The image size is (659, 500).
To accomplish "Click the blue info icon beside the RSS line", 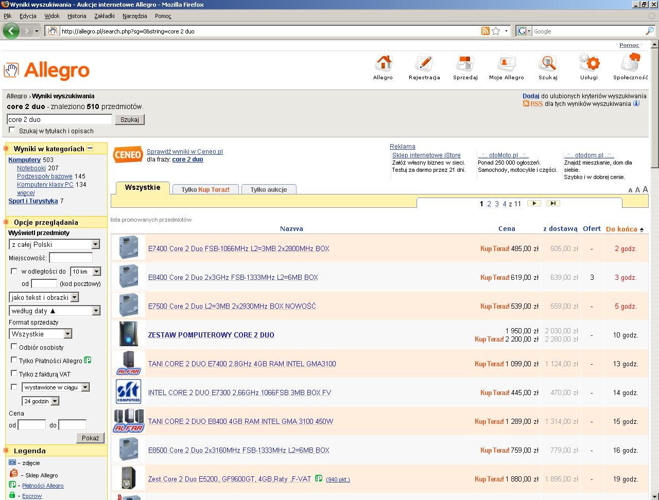I will (x=636, y=103).
